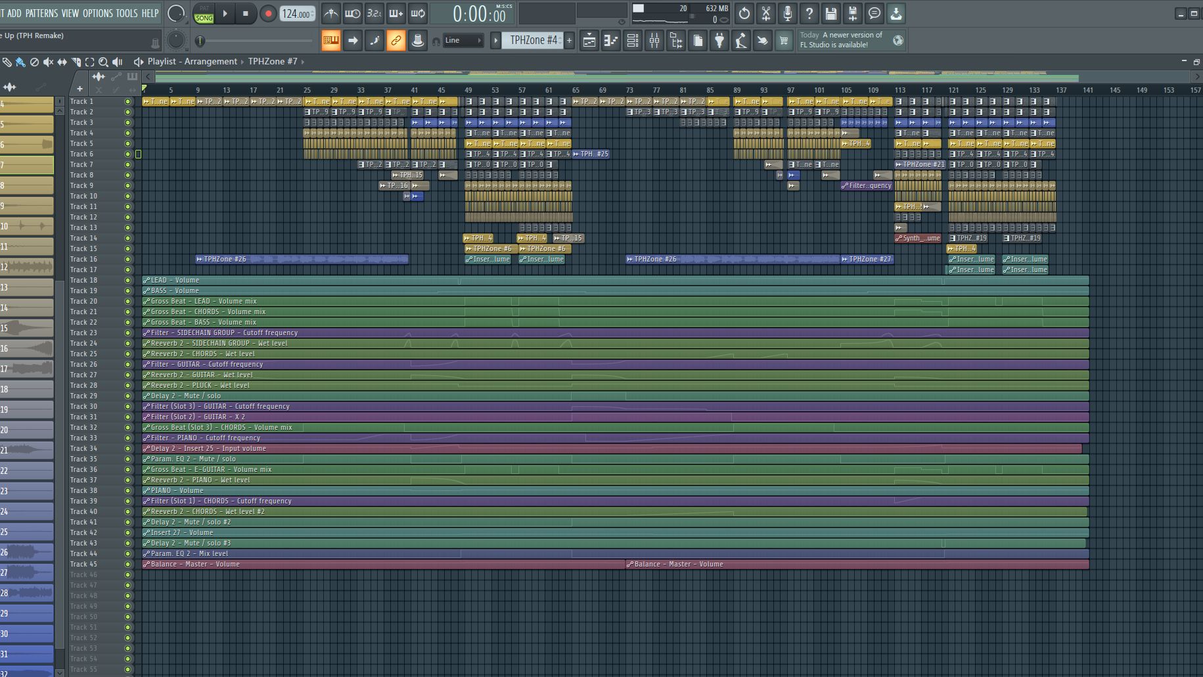Enable loop recording icon
1203x677 pixels.
(418, 13)
